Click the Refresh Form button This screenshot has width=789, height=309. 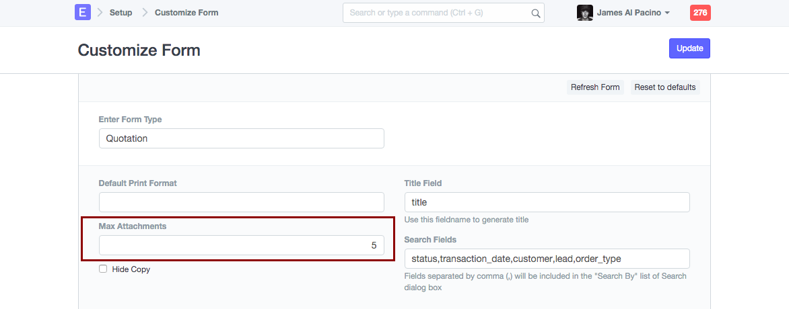point(595,87)
